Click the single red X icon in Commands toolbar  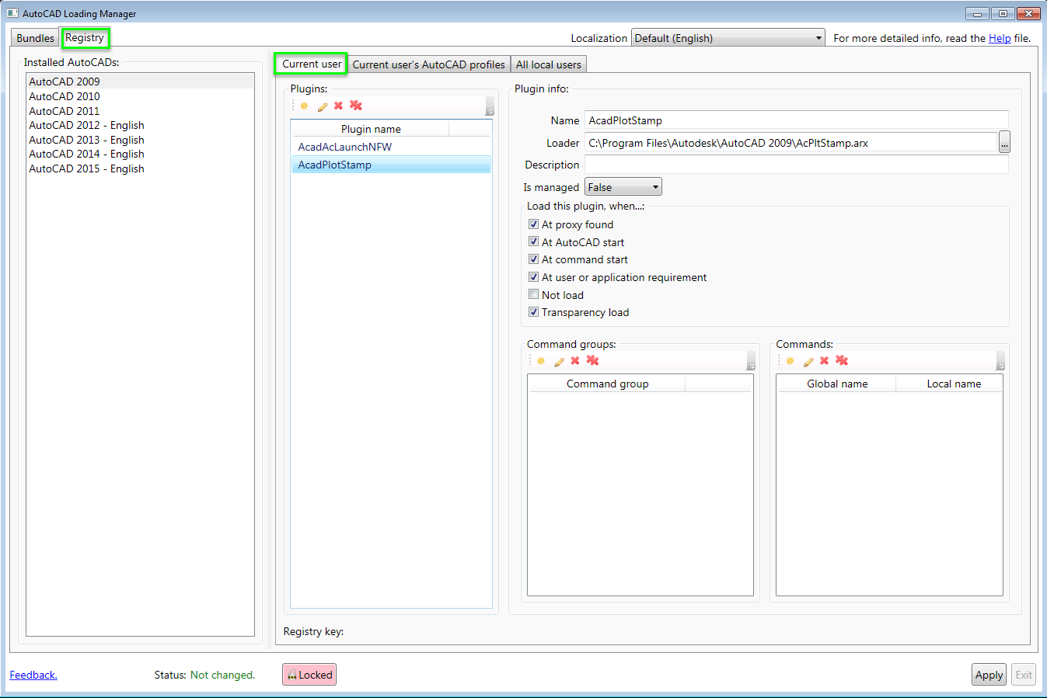[824, 360]
